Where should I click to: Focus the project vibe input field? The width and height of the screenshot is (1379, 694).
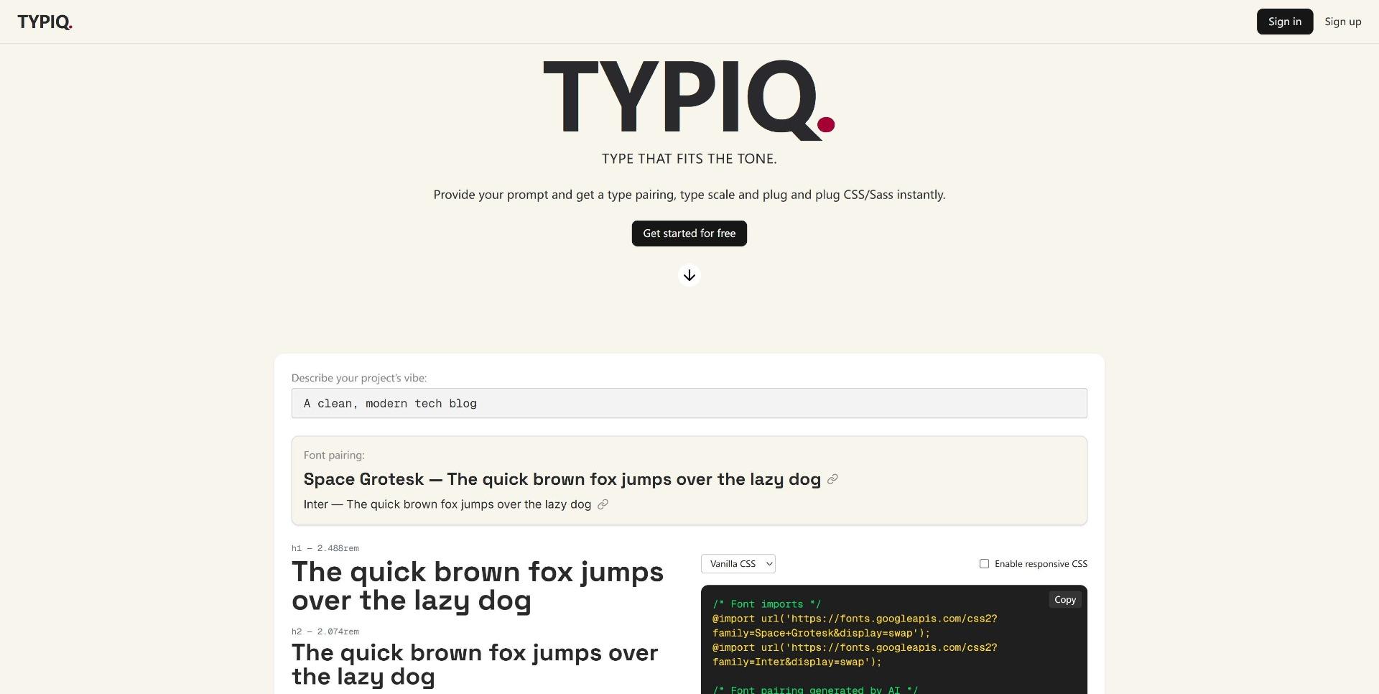click(x=689, y=403)
